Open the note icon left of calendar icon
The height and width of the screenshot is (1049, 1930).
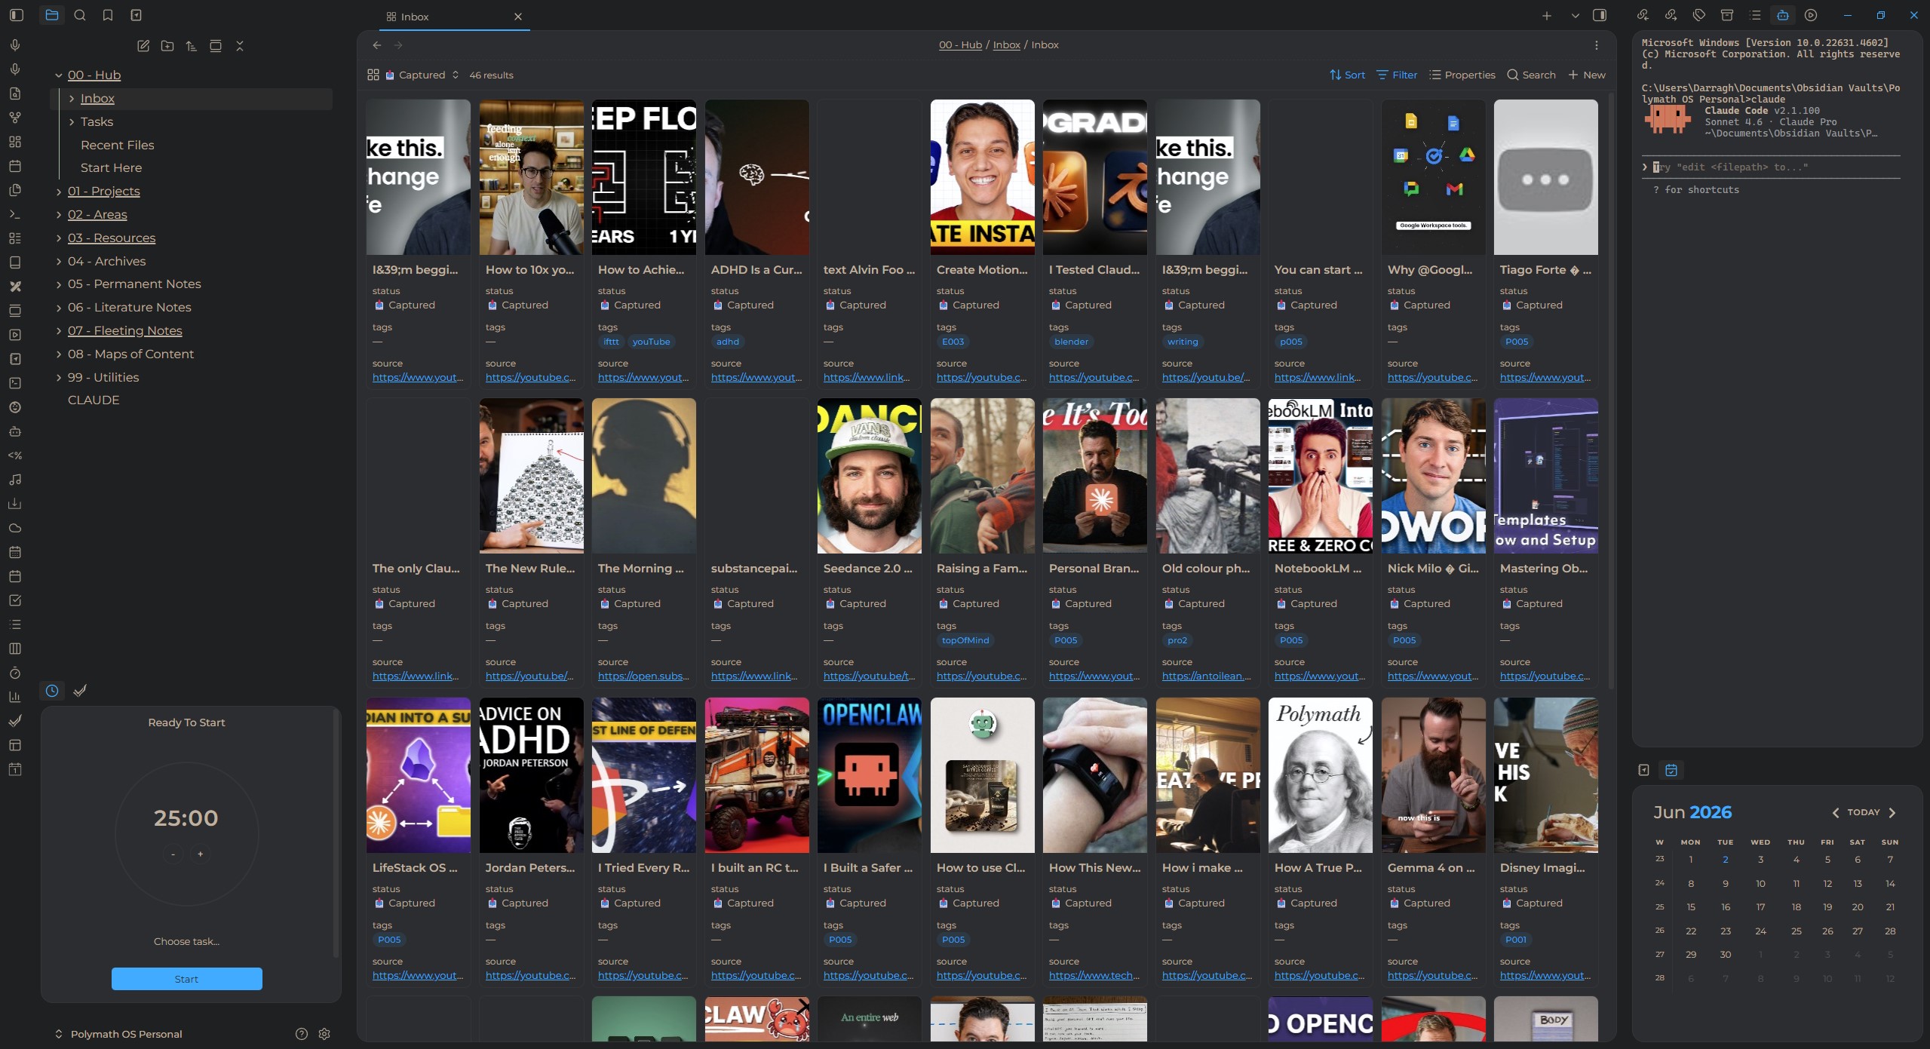click(1644, 770)
